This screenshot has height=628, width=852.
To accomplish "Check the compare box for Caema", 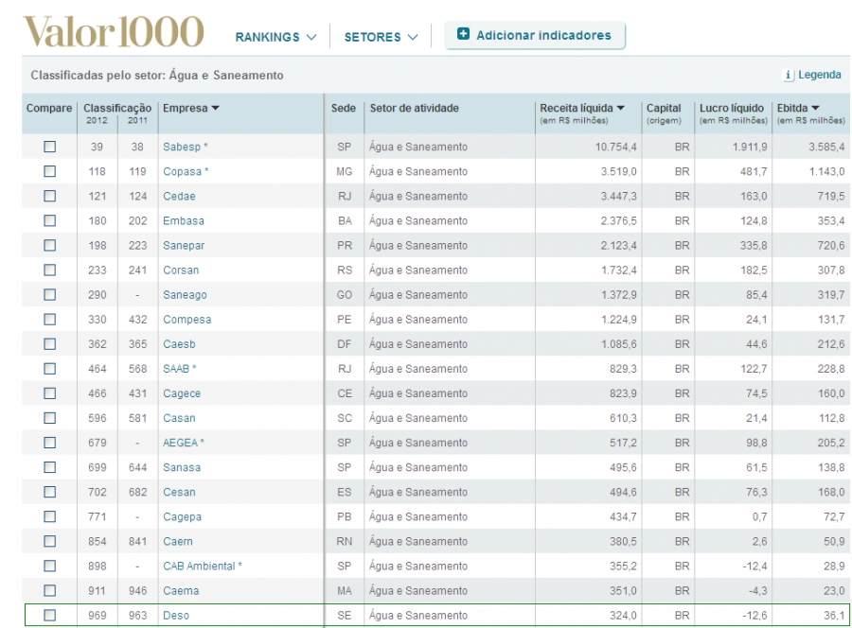I will click(49, 590).
